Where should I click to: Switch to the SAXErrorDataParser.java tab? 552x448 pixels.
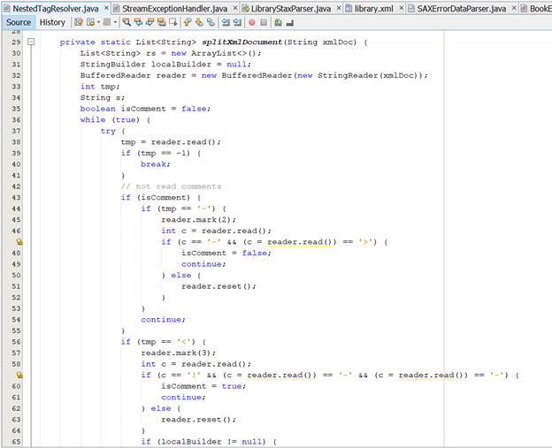pyautogui.click(x=462, y=9)
